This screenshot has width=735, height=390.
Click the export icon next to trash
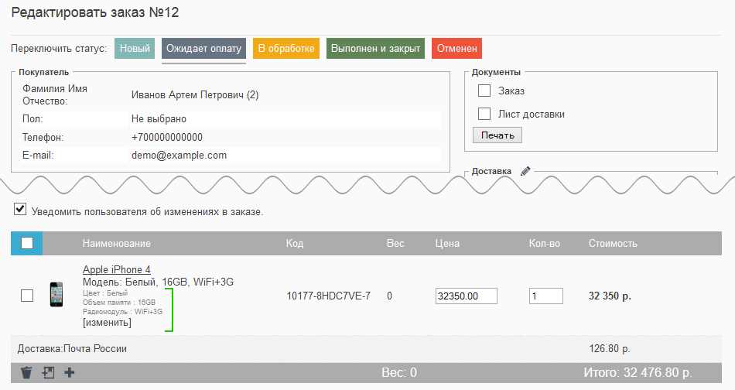point(48,373)
